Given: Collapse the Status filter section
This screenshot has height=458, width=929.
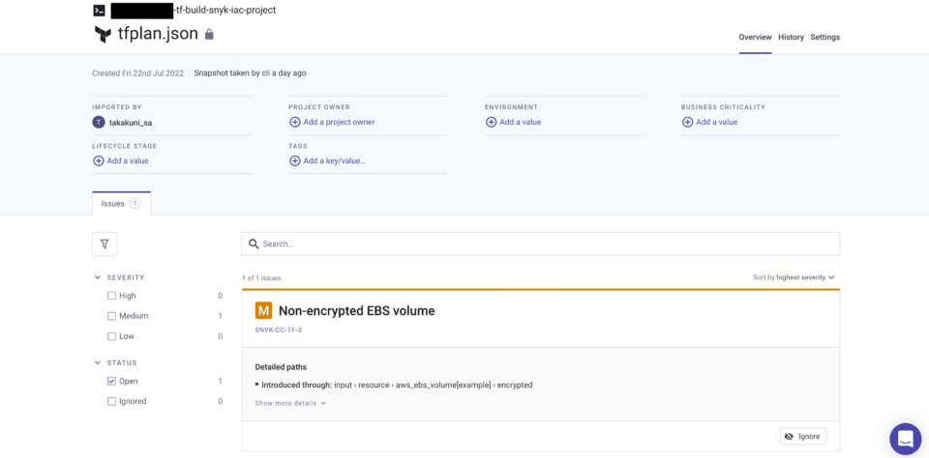Looking at the screenshot, I should tap(97, 362).
